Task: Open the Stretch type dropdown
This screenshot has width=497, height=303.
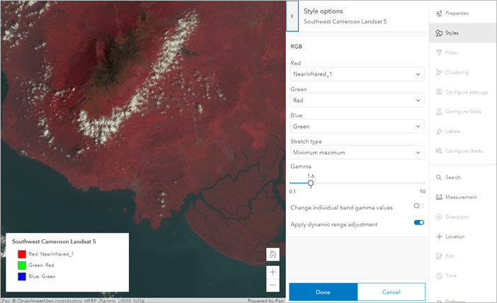Action: click(x=358, y=152)
